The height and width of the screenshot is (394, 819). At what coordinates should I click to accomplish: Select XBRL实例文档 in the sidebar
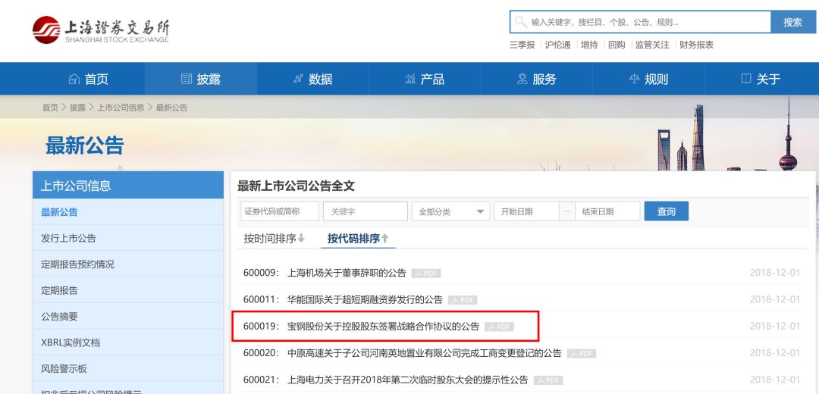[x=128, y=342]
